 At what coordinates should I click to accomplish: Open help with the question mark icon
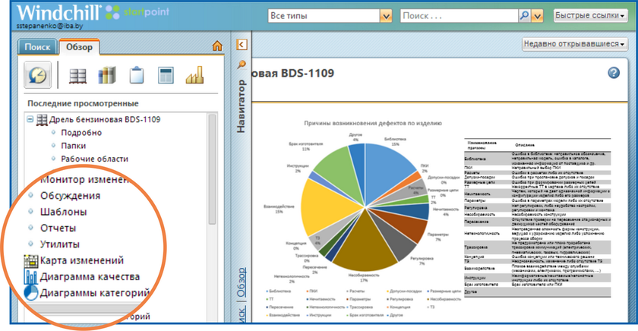point(614,73)
